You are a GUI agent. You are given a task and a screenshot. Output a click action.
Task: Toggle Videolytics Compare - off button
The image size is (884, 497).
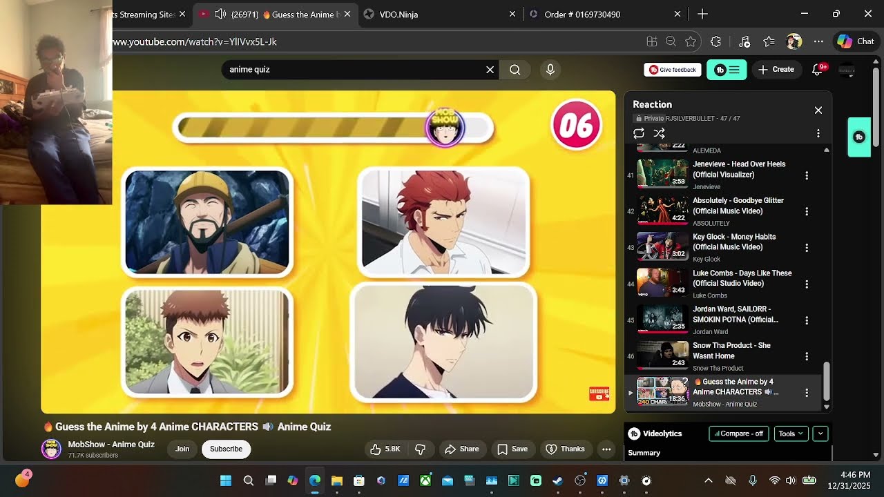pyautogui.click(x=738, y=433)
